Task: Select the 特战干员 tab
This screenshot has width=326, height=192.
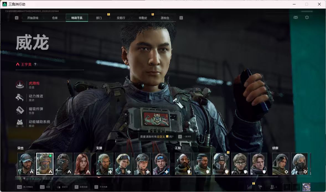Action: 77,18
